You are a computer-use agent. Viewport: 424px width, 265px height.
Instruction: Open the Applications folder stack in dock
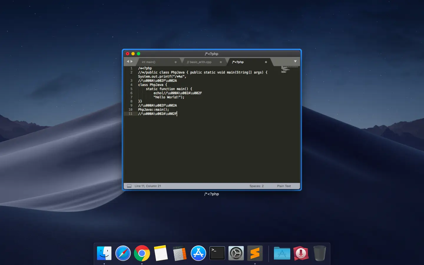[x=282, y=253]
